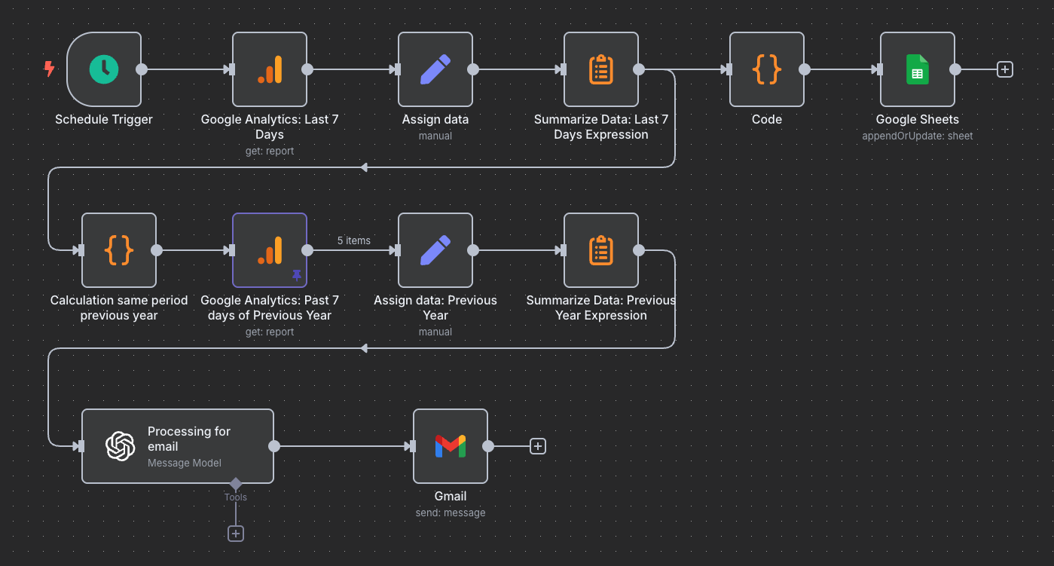Add a node after Gmail

(537, 446)
